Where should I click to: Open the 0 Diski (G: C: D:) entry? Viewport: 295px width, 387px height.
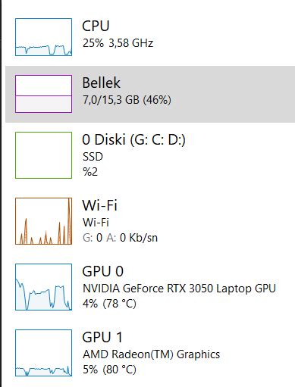point(133,139)
